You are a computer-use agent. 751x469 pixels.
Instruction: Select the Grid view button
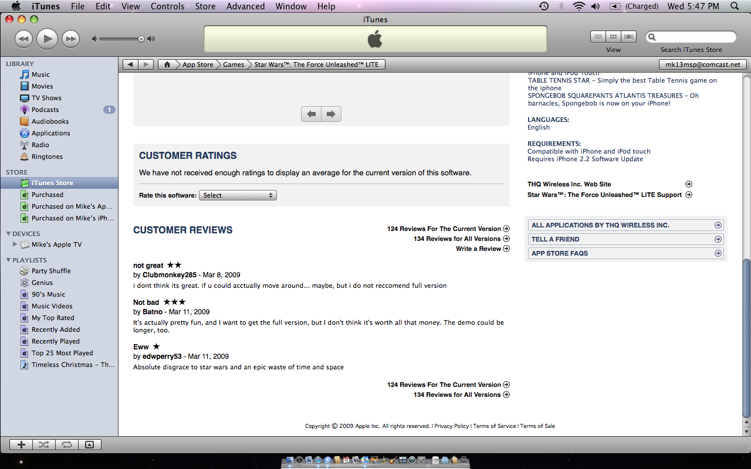pos(614,36)
